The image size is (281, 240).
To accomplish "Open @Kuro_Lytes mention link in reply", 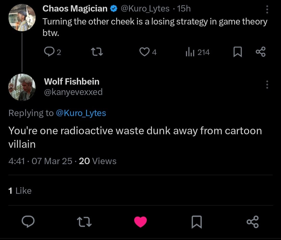I will [x=81, y=113].
